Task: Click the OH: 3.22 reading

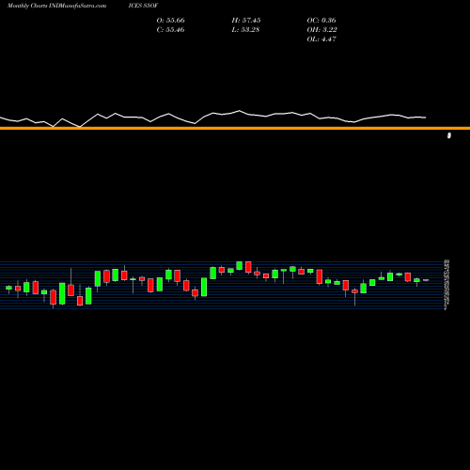Action: tap(321, 30)
